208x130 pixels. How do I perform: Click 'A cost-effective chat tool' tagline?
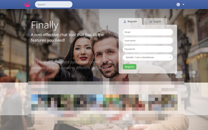(x=67, y=37)
